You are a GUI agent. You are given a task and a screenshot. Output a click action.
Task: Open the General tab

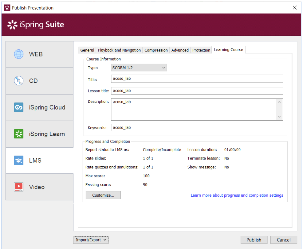click(x=87, y=50)
